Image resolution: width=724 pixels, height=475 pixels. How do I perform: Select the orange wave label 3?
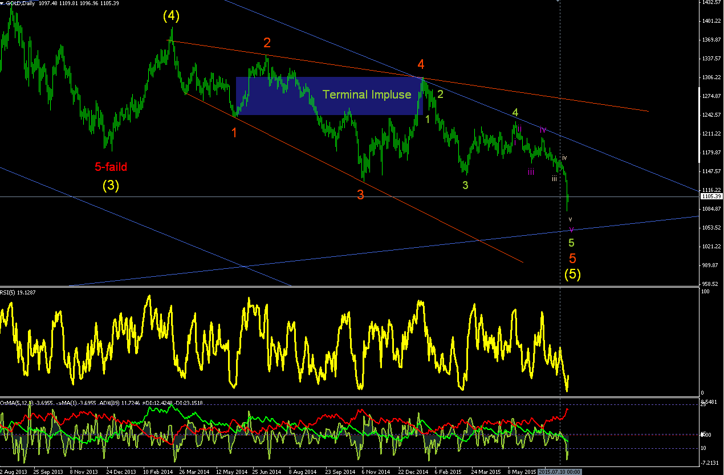[x=360, y=194]
